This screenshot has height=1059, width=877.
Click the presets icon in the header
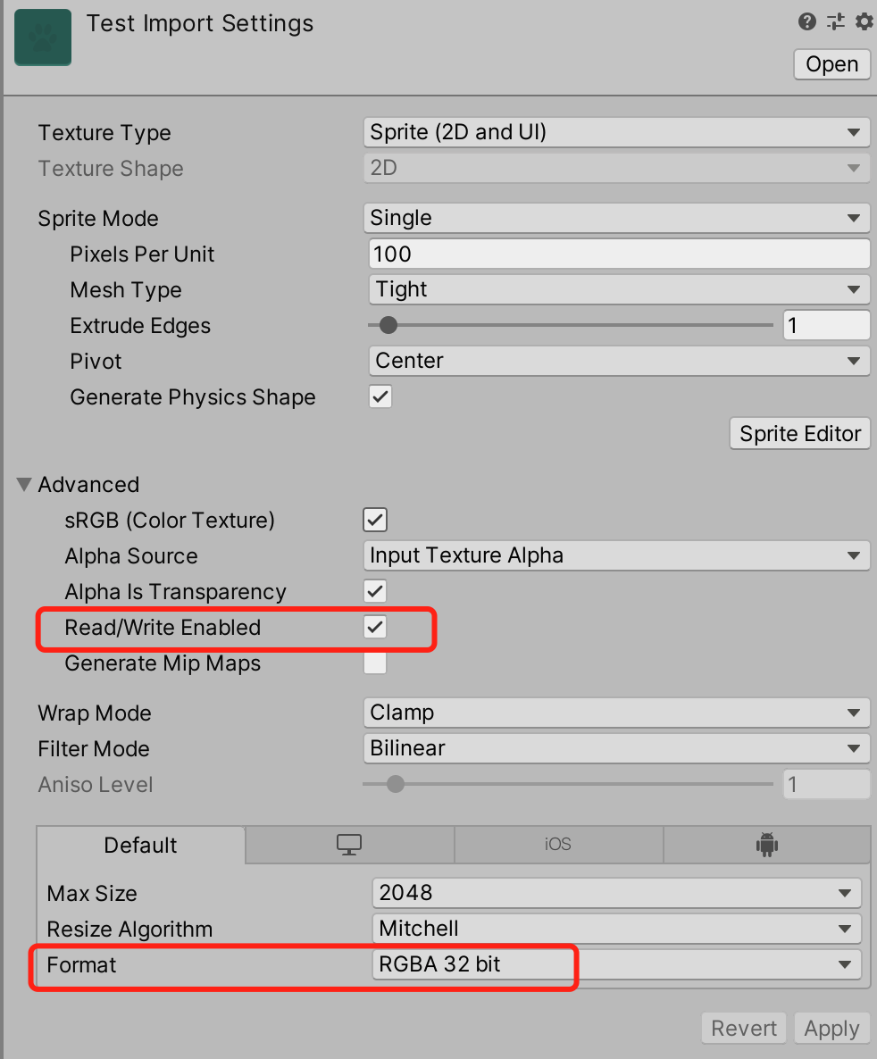pos(835,21)
